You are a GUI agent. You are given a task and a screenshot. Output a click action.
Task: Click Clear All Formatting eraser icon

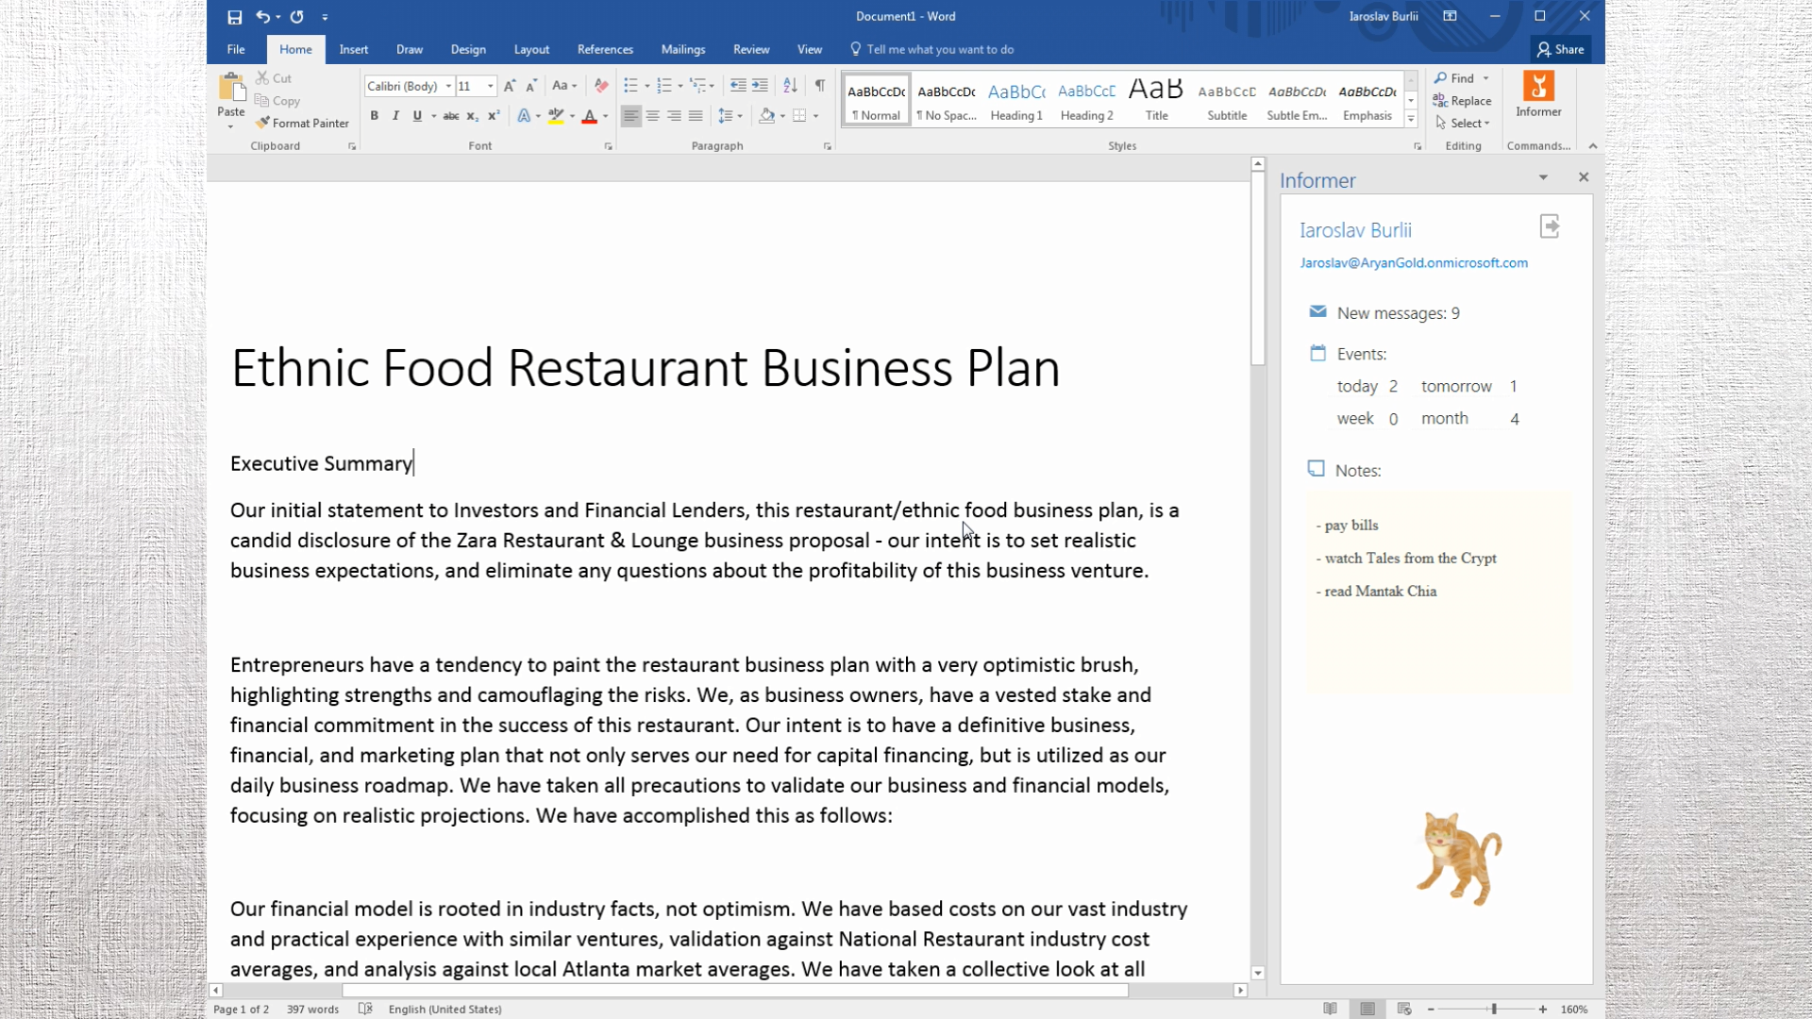pyautogui.click(x=601, y=86)
